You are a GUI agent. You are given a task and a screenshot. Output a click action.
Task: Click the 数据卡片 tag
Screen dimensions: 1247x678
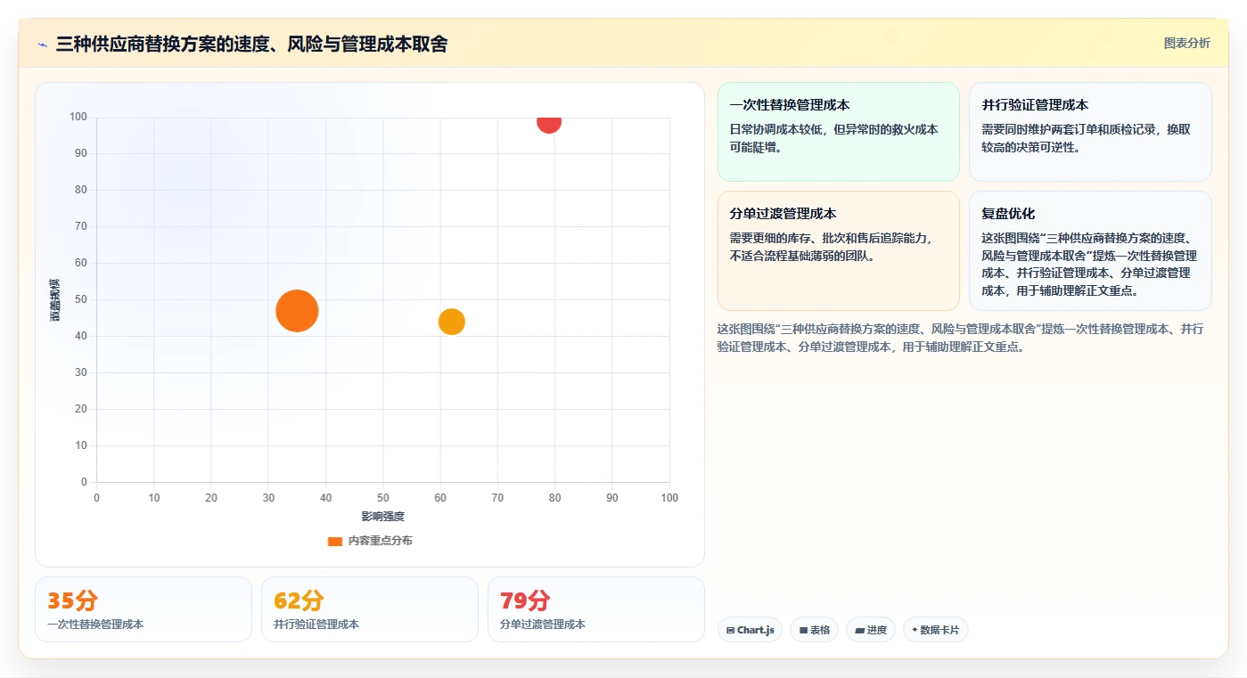pyautogui.click(x=935, y=630)
